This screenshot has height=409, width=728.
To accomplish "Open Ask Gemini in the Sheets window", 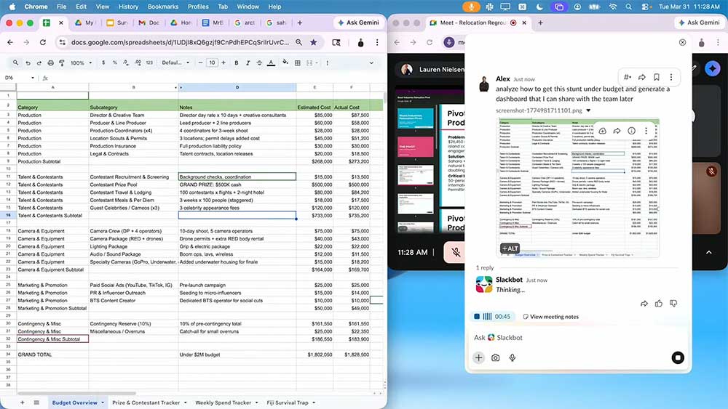I will click(358, 23).
